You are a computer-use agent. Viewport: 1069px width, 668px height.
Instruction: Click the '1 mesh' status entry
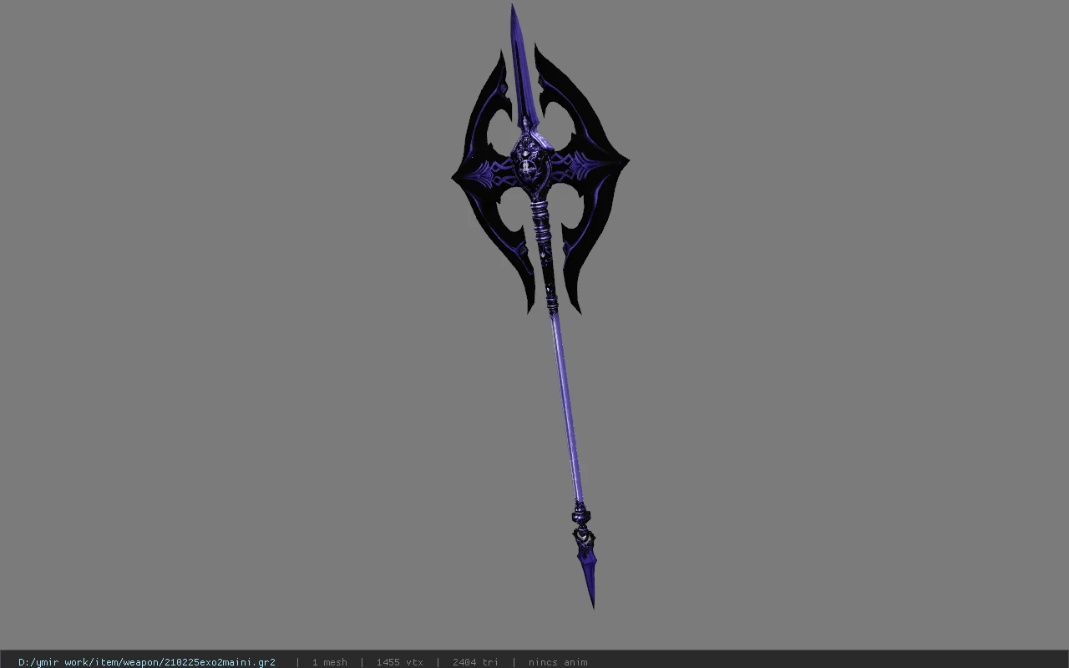[329, 662]
